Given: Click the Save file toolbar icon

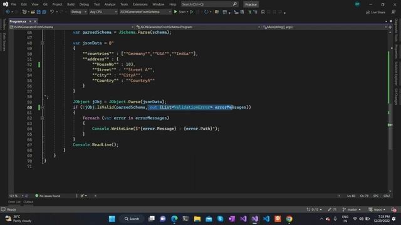Looking at the screenshot, I should tap(39, 12).
